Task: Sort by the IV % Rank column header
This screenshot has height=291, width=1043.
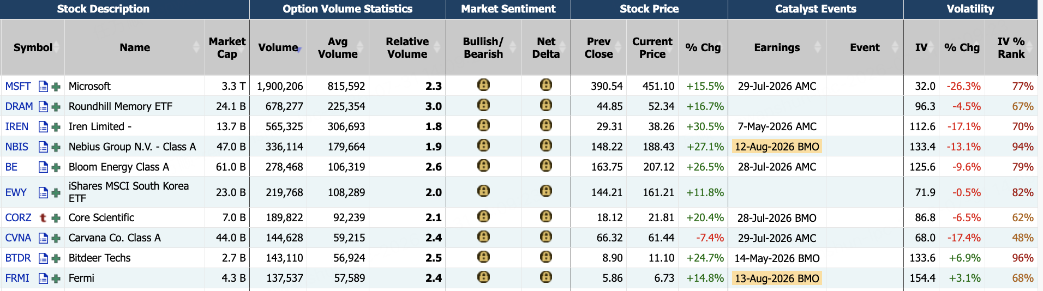Action: pos(1011,47)
